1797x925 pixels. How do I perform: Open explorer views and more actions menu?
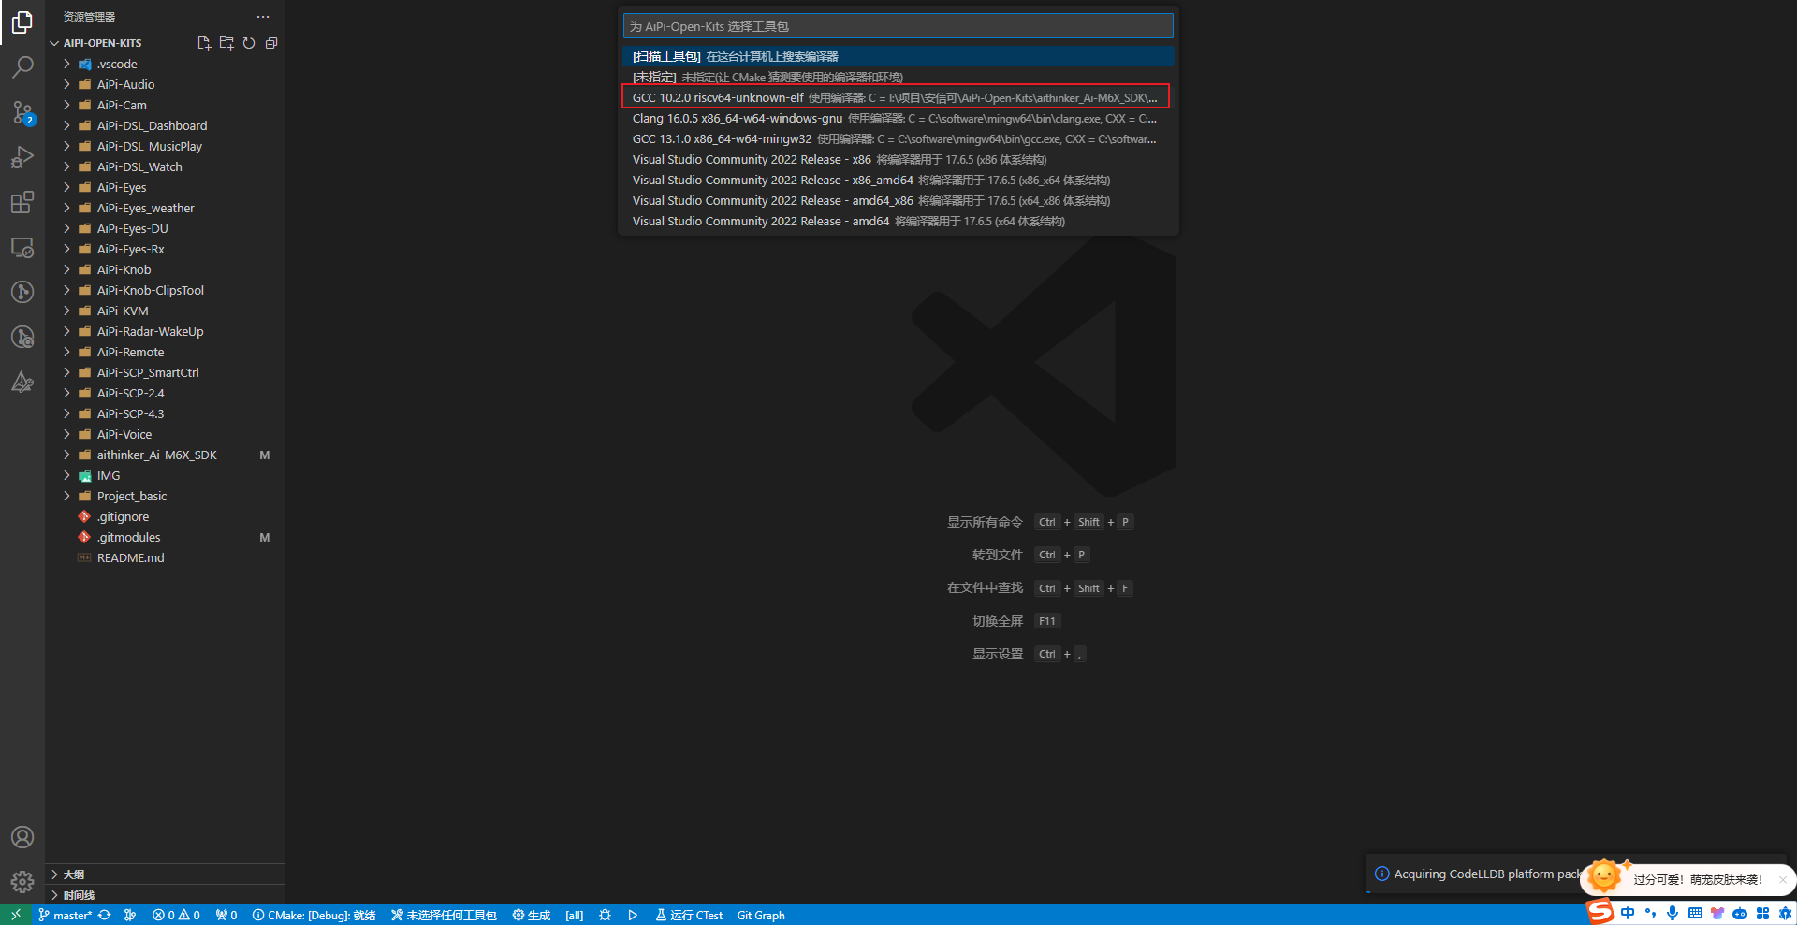click(263, 17)
